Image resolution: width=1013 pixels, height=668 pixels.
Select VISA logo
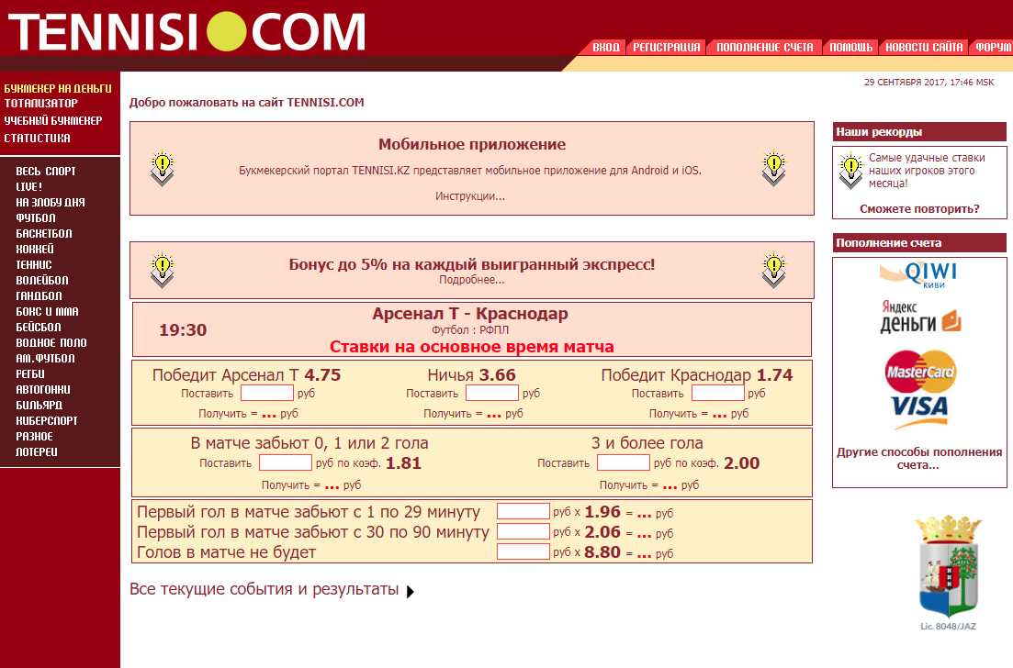(919, 411)
